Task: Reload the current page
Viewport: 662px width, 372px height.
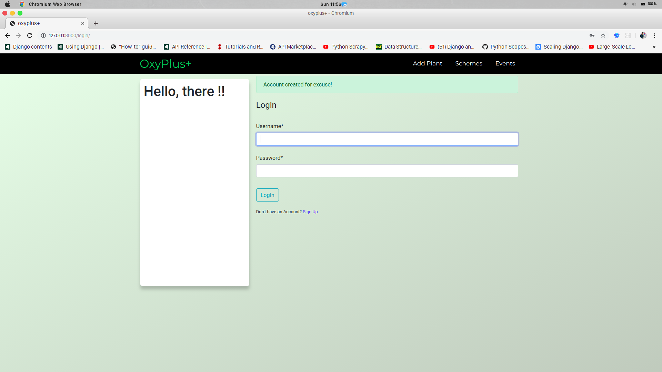Action: pos(30,35)
